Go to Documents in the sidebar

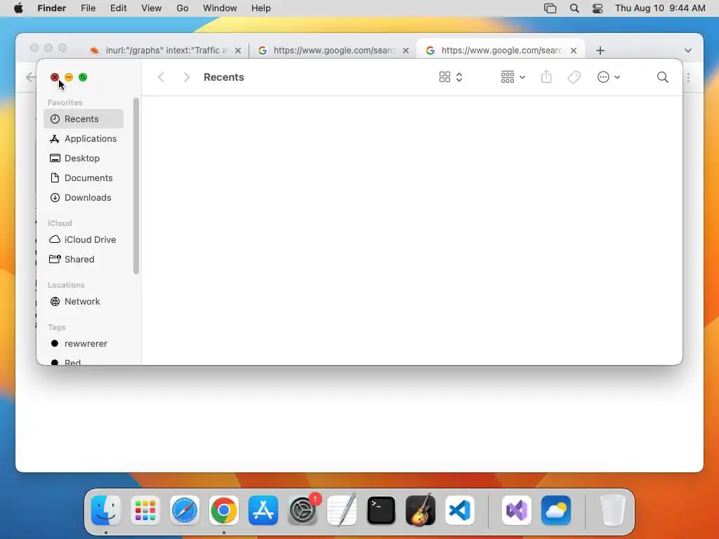point(84,178)
